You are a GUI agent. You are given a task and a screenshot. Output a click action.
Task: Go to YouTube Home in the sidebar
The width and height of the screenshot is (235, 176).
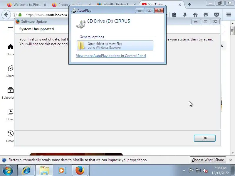10,50
